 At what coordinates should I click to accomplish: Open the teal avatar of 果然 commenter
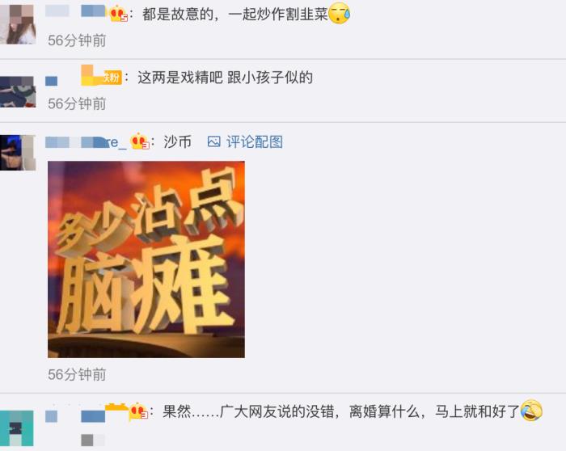17,428
